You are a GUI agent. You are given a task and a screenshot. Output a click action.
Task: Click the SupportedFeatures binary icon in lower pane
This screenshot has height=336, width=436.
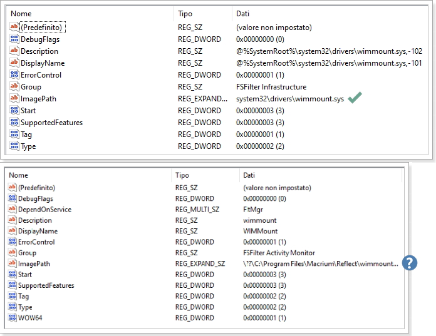(x=13, y=285)
